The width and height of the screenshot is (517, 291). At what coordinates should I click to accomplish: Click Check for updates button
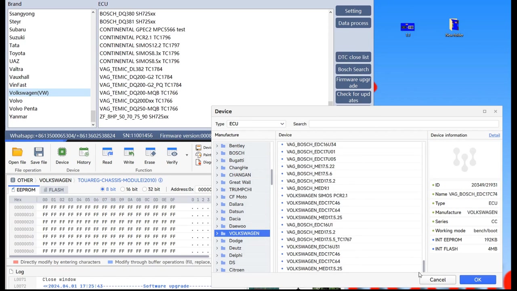[x=353, y=97]
